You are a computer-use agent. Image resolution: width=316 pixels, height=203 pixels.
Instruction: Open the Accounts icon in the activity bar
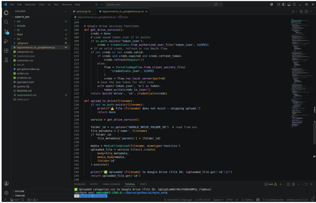[x=6, y=183]
